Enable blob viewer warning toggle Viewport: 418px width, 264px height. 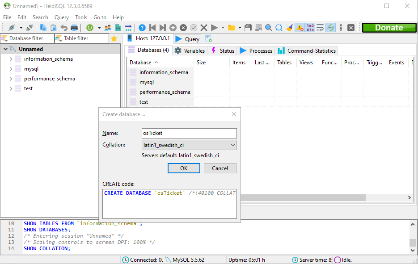tap(299, 27)
